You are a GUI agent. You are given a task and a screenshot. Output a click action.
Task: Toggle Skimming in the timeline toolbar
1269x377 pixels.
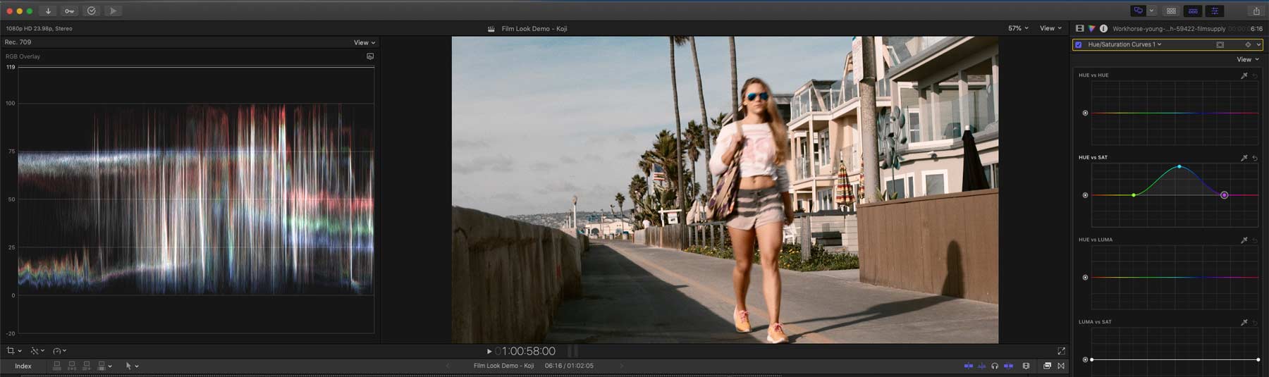(x=969, y=366)
